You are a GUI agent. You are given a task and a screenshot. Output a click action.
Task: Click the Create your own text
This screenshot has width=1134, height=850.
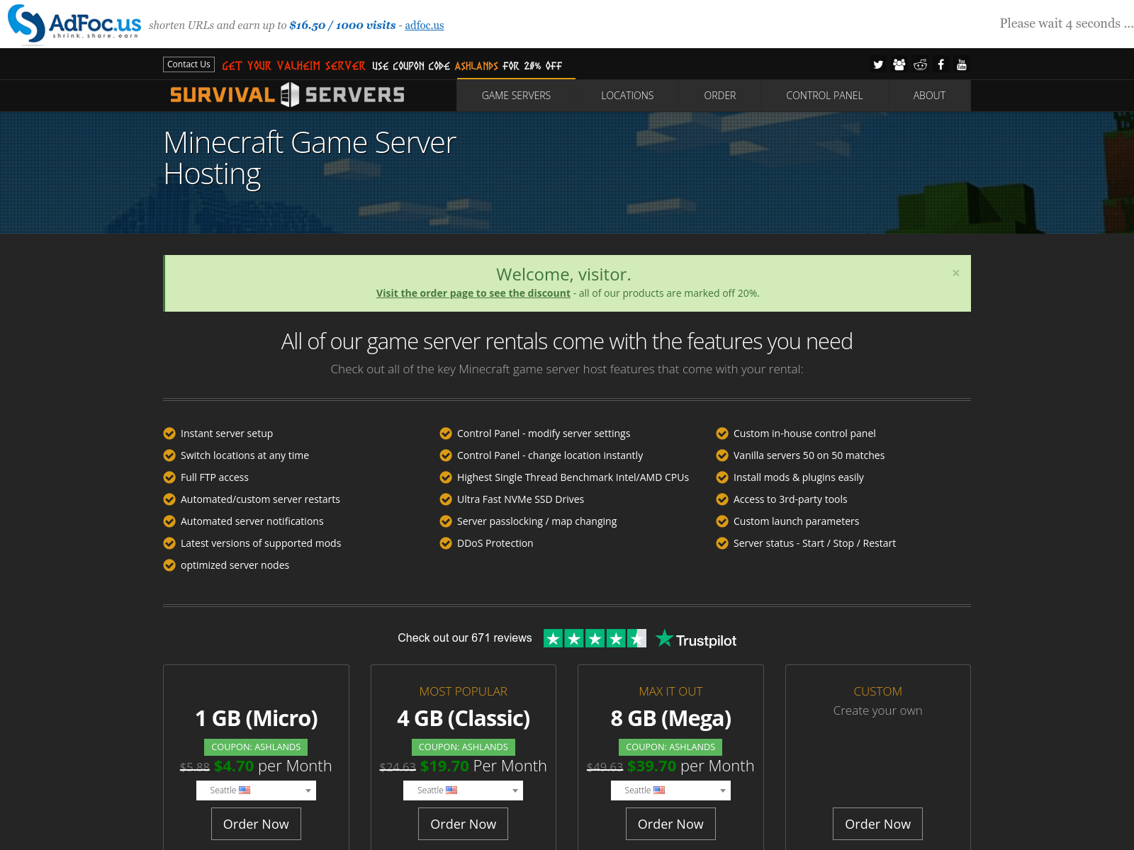pos(877,710)
